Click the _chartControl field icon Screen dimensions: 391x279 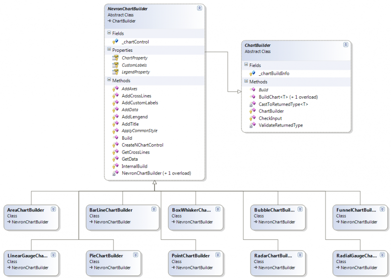point(115,42)
